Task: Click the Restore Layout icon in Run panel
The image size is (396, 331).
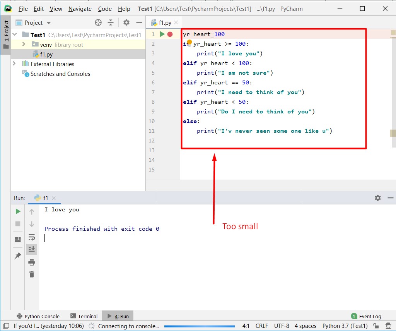Action: pos(17,239)
